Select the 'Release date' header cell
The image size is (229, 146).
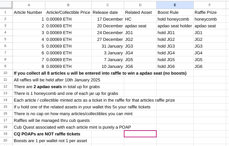107,12
